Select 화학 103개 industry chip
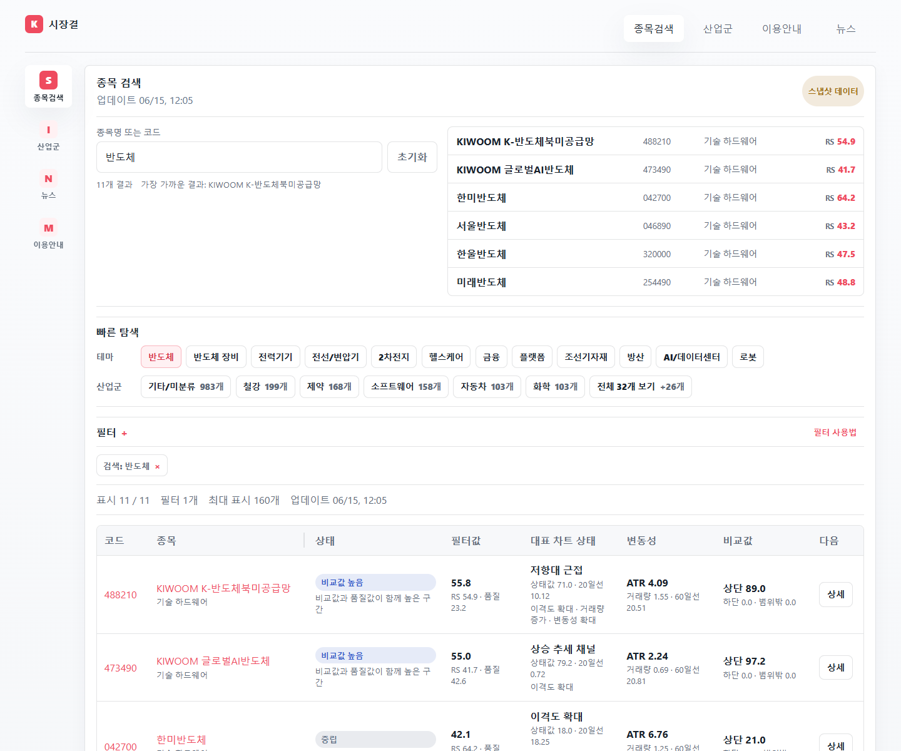901x751 pixels. 556,387
